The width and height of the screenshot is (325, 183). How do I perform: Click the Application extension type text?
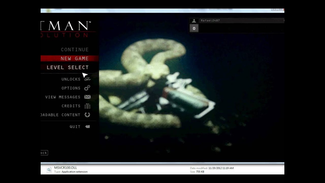point(74,172)
